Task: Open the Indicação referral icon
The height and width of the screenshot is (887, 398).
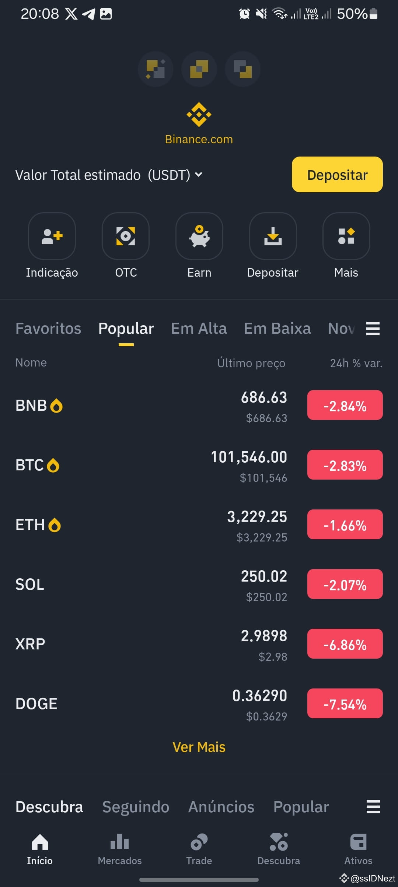Action: [52, 236]
